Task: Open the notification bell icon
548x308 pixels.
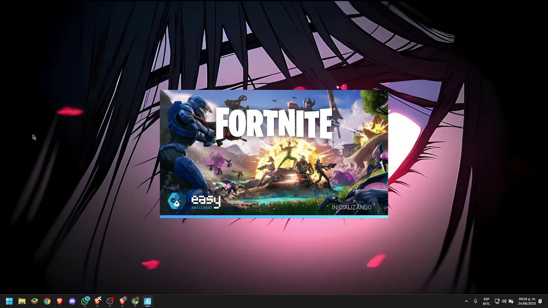Action: coord(540,301)
